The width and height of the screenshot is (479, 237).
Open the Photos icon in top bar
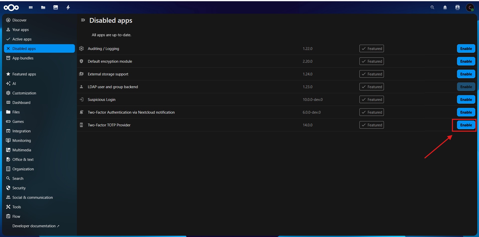[56, 7]
